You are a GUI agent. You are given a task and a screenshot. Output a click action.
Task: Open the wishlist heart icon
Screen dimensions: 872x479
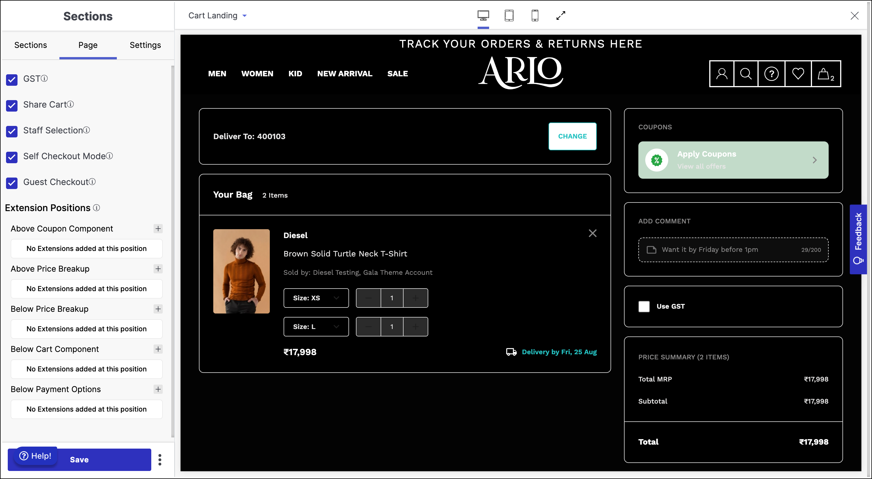(x=798, y=74)
